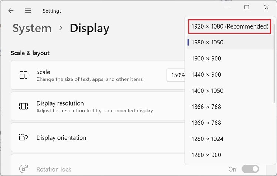Click the back arrow in Settings
Screen dimensions: 277x176
click(11, 11)
